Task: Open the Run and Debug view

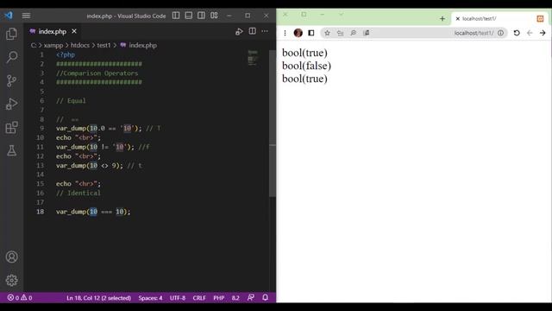Action: [11, 104]
